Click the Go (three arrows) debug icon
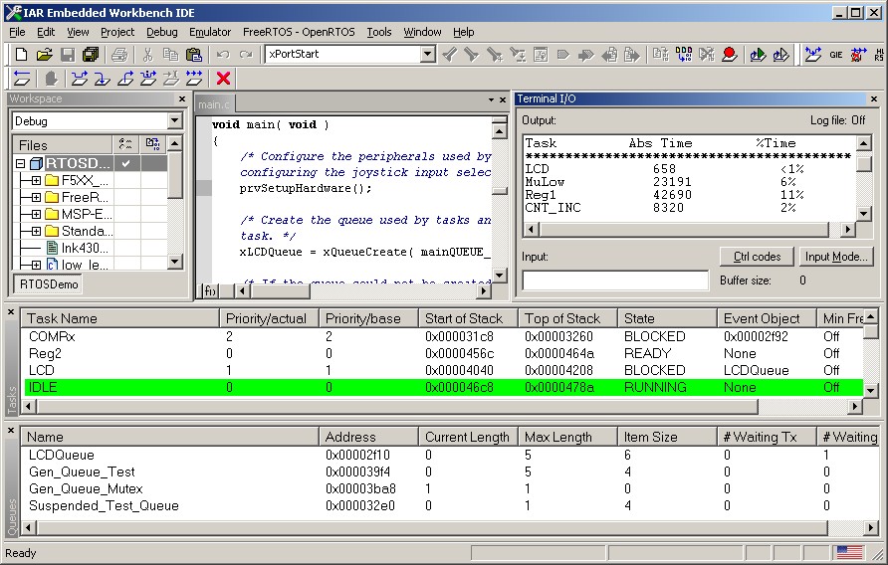The height and width of the screenshot is (565, 888). click(x=194, y=79)
